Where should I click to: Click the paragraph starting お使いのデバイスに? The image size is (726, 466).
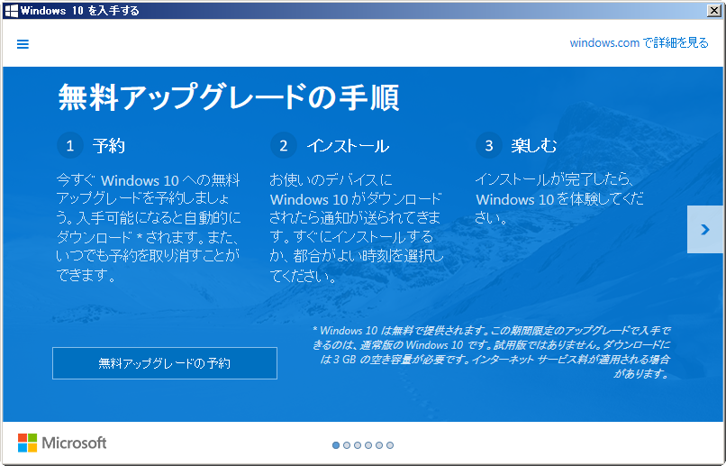point(357,227)
